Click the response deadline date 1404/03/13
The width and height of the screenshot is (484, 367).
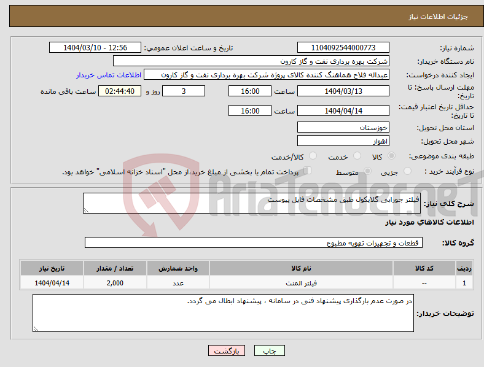point(343,91)
